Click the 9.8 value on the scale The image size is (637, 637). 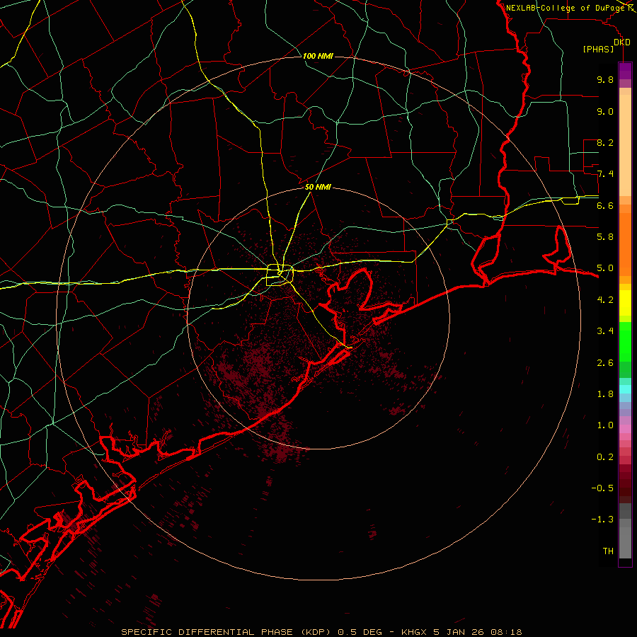click(605, 79)
